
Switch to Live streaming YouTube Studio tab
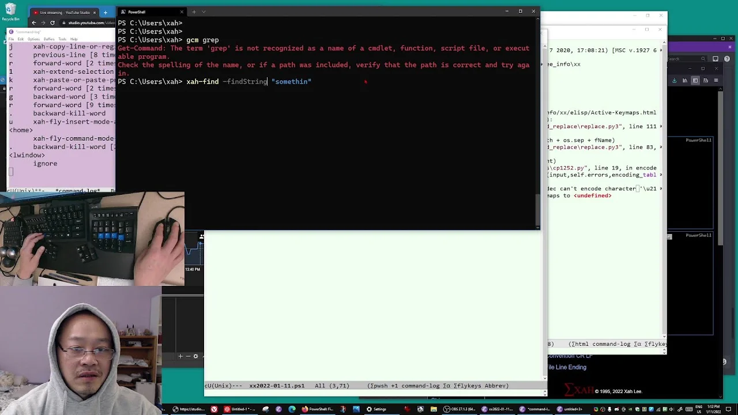pyautogui.click(x=64, y=12)
